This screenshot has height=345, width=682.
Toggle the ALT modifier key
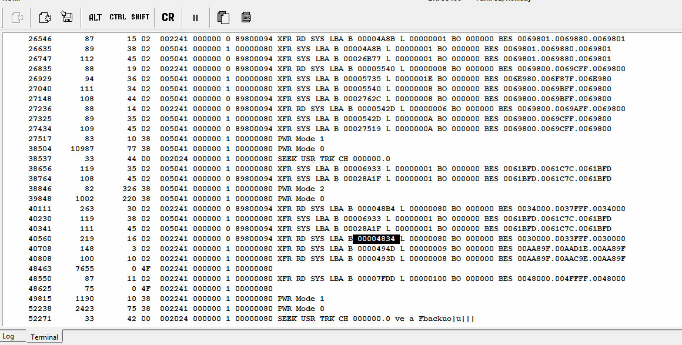click(x=95, y=18)
